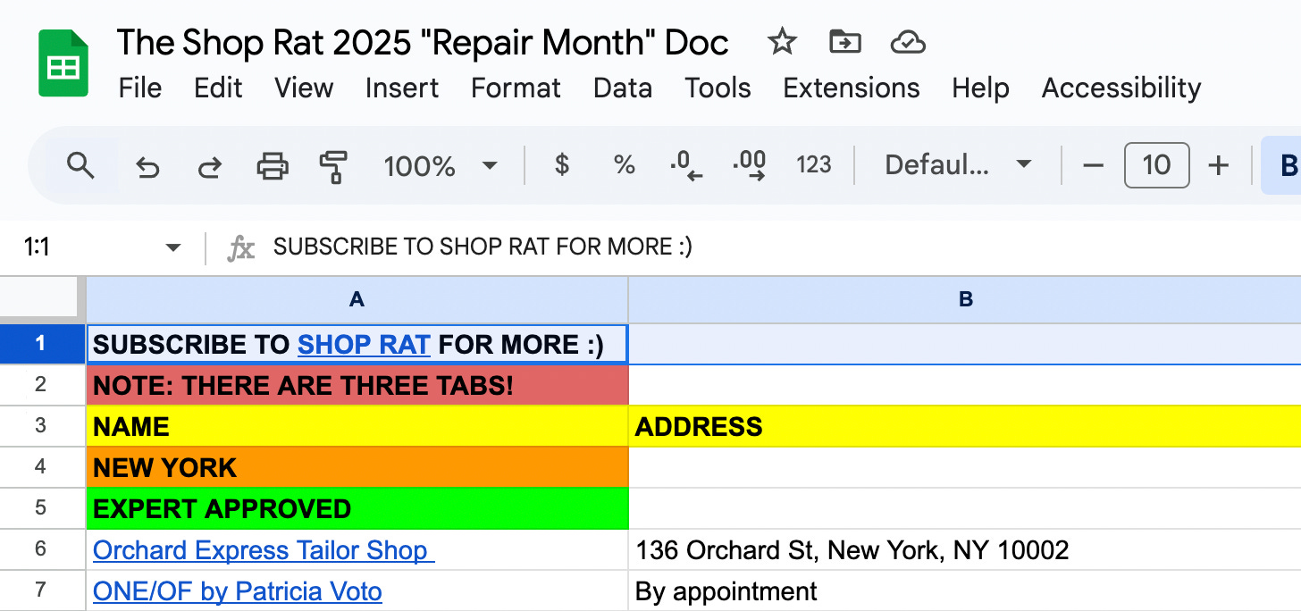Select the 136 Orchard St address cell

965,549
